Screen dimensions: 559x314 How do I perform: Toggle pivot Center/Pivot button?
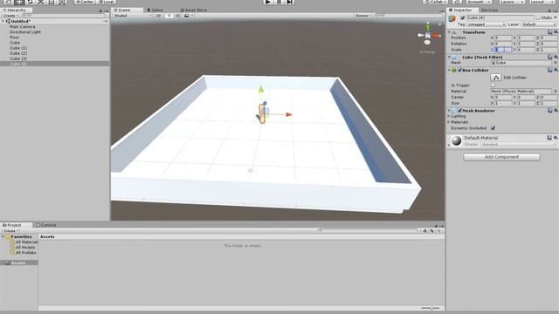coord(85,2)
